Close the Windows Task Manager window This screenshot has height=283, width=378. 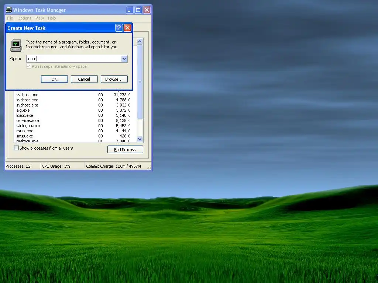[x=147, y=10]
